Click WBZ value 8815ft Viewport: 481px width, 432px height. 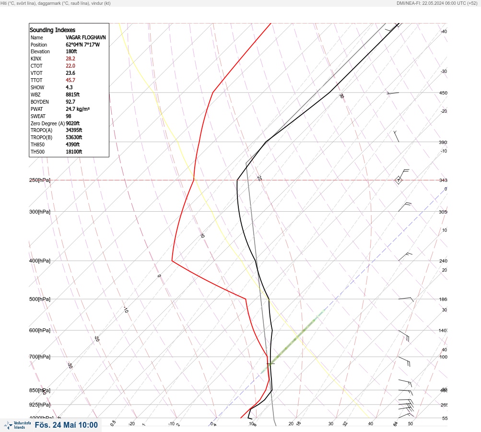click(72, 95)
